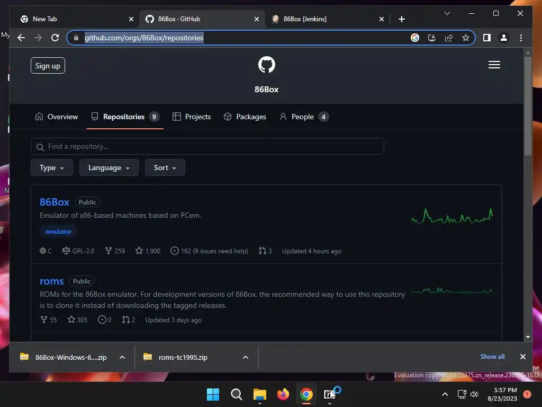The height and width of the screenshot is (407, 542).
Task: Open Chrome's three-dot menu
Action: coord(521,38)
